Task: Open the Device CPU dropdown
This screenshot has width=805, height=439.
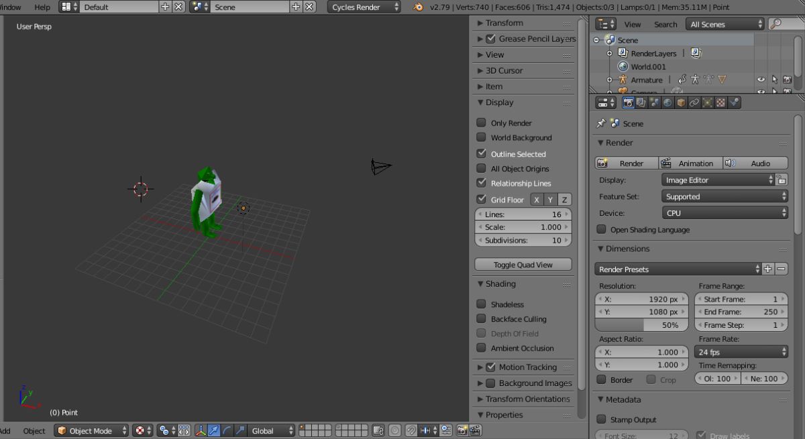Action: [x=724, y=213]
